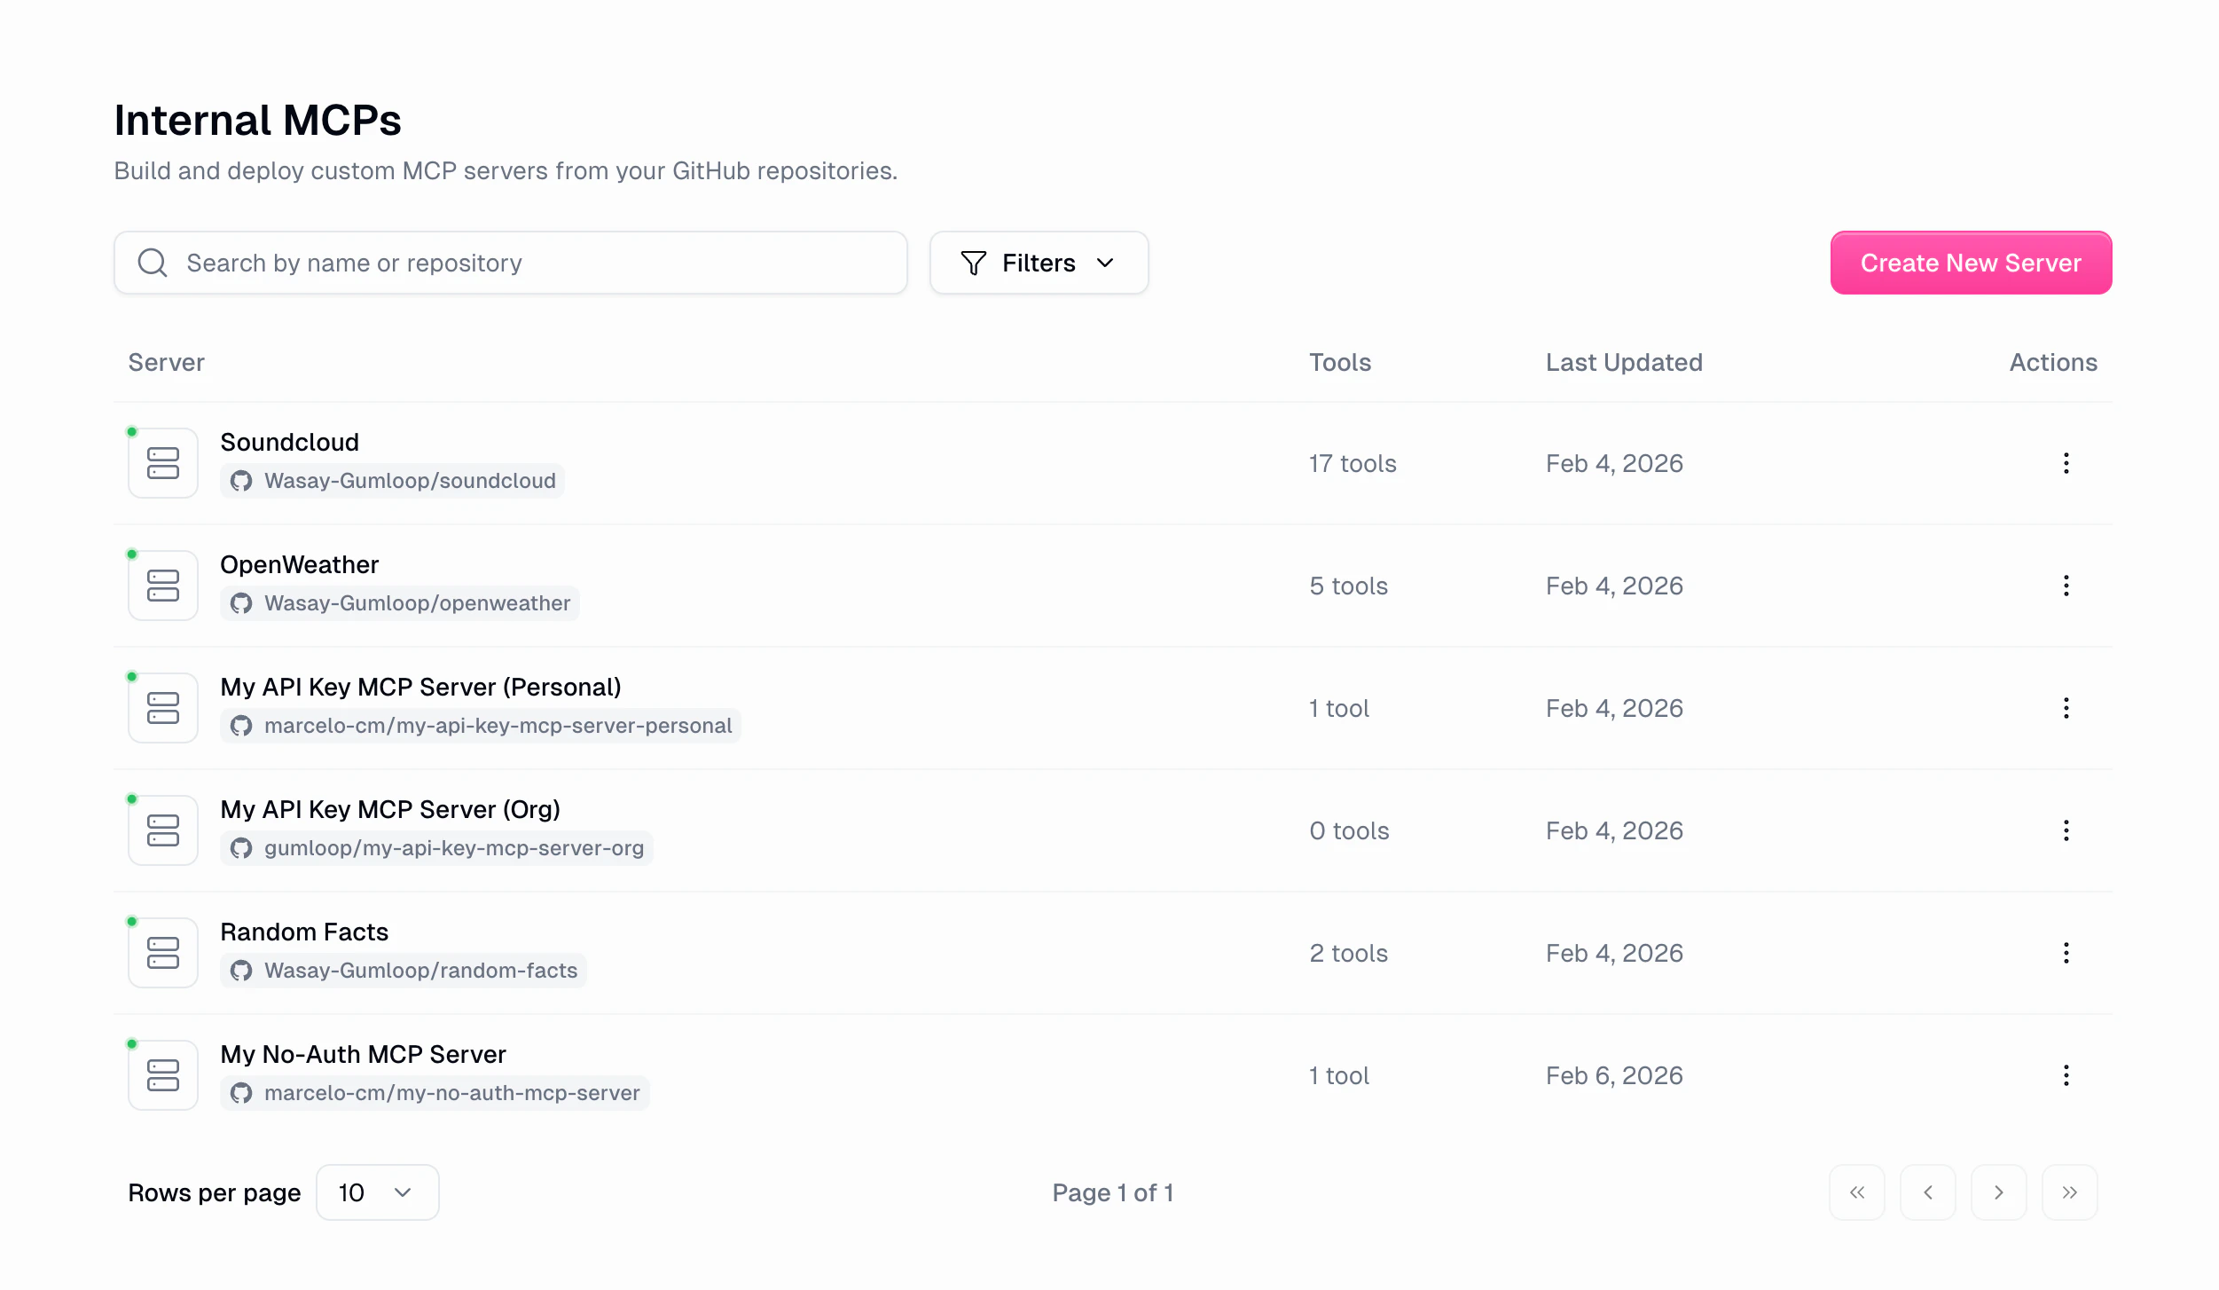The height and width of the screenshot is (1290, 2219).
Task: Go to the previous page arrow
Action: pyautogui.click(x=1927, y=1192)
